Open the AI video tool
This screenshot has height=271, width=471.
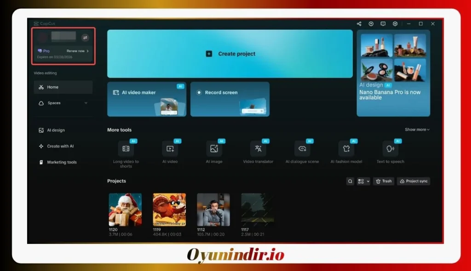pos(170,152)
